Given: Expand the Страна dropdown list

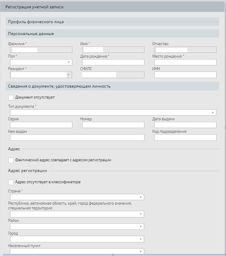Looking at the screenshot, I should [x=77, y=197].
